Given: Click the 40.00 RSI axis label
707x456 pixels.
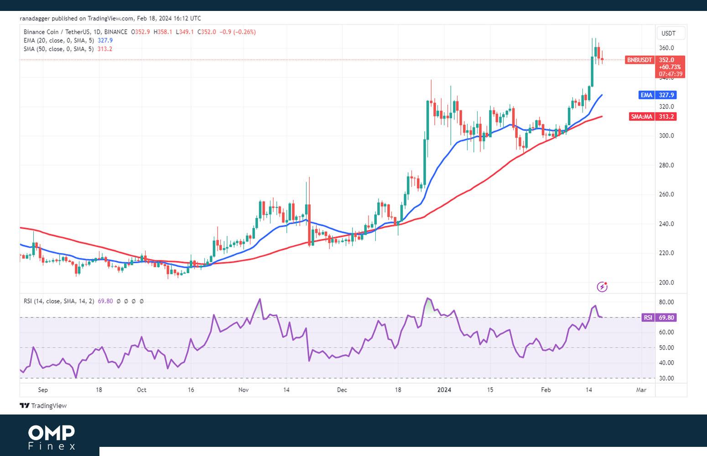Looking at the screenshot, I should 666,363.
